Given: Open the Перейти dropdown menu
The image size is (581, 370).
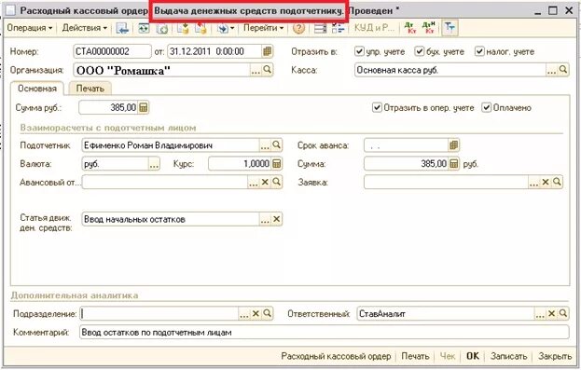Looking at the screenshot, I should click(263, 28).
